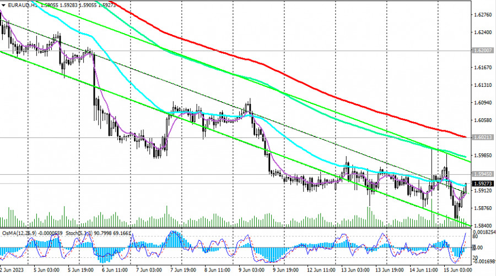Select the 1.59120 price axis label
Screen dimensions: 496x276
click(483, 191)
